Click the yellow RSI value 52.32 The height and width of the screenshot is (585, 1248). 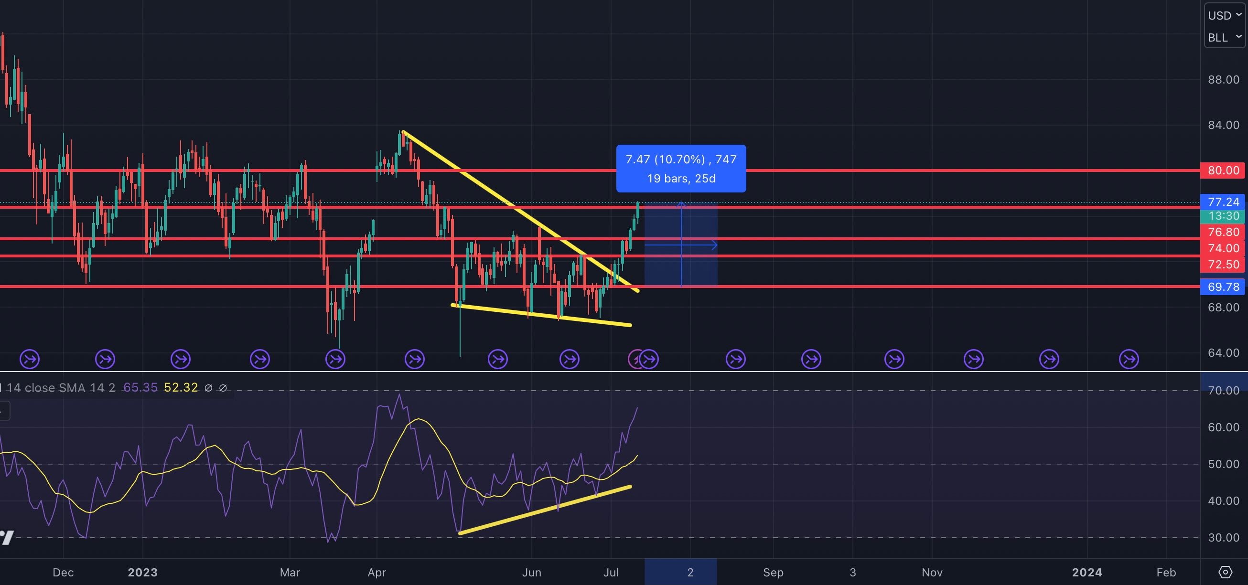pyautogui.click(x=181, y=388)
